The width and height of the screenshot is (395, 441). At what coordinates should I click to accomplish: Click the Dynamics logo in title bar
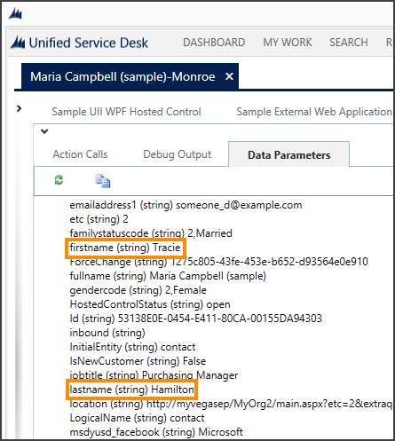15,13
